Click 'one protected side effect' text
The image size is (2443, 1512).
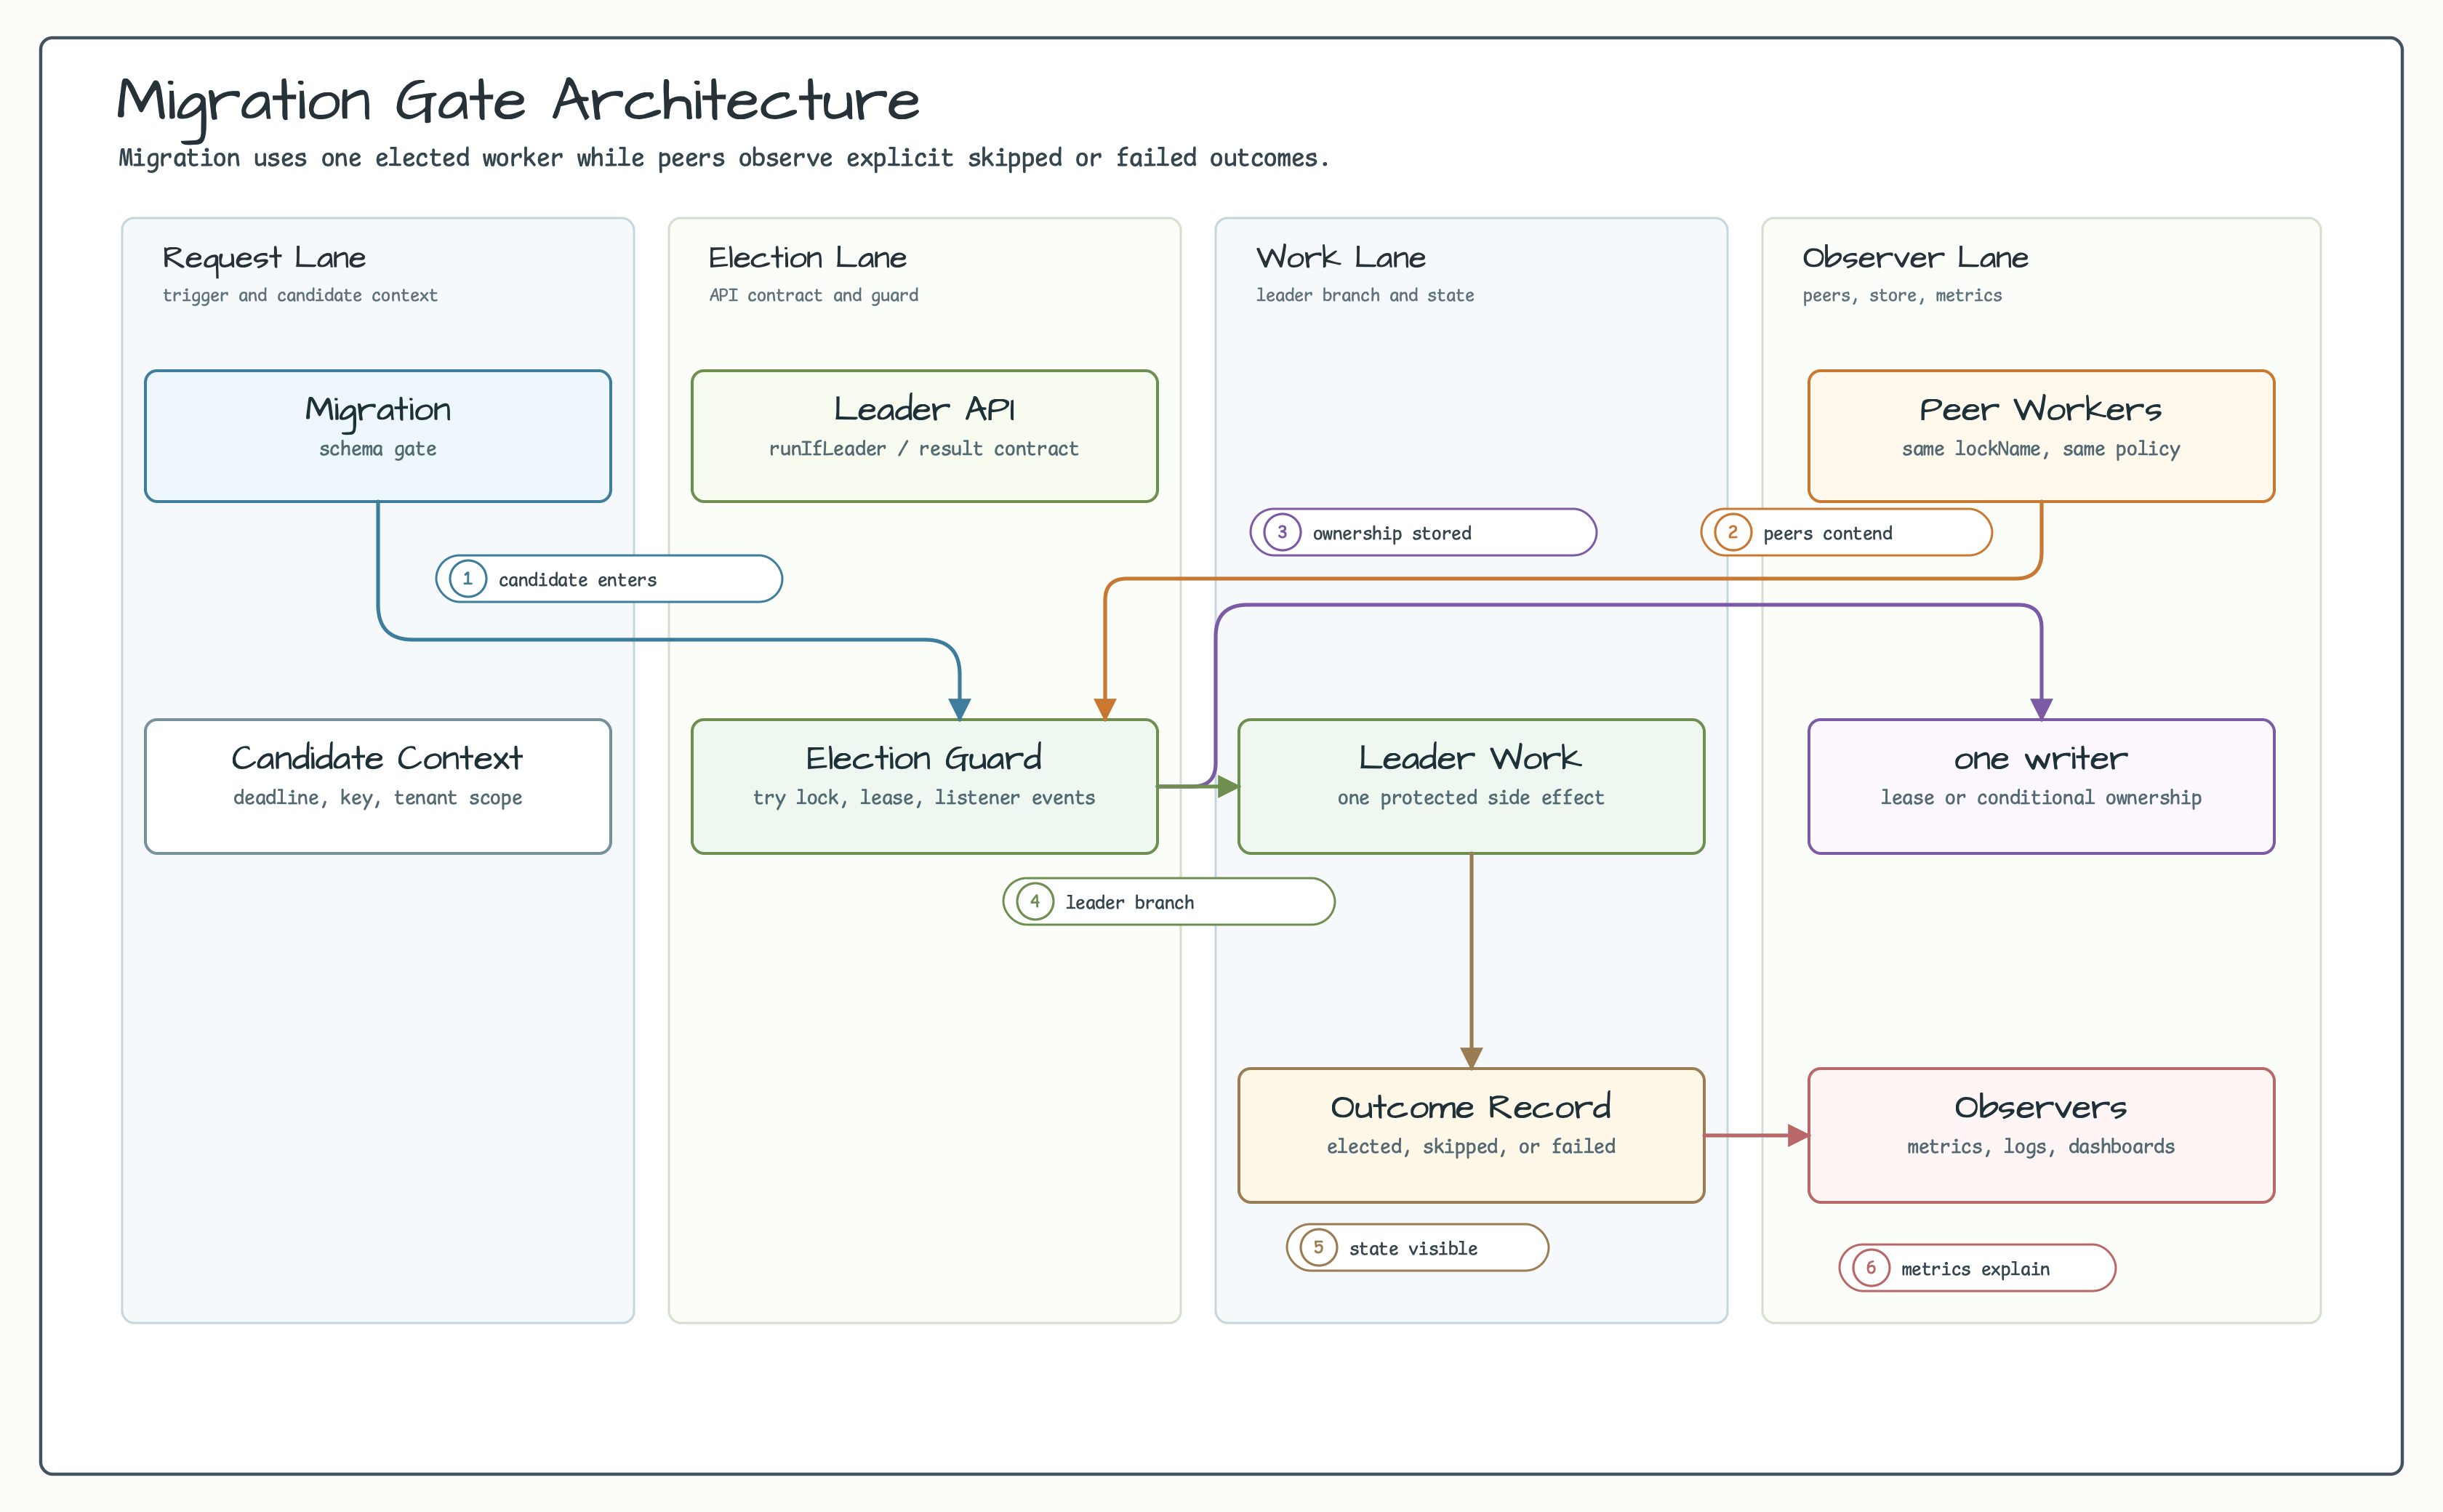pyautogui.click(x=1470, y=798)
